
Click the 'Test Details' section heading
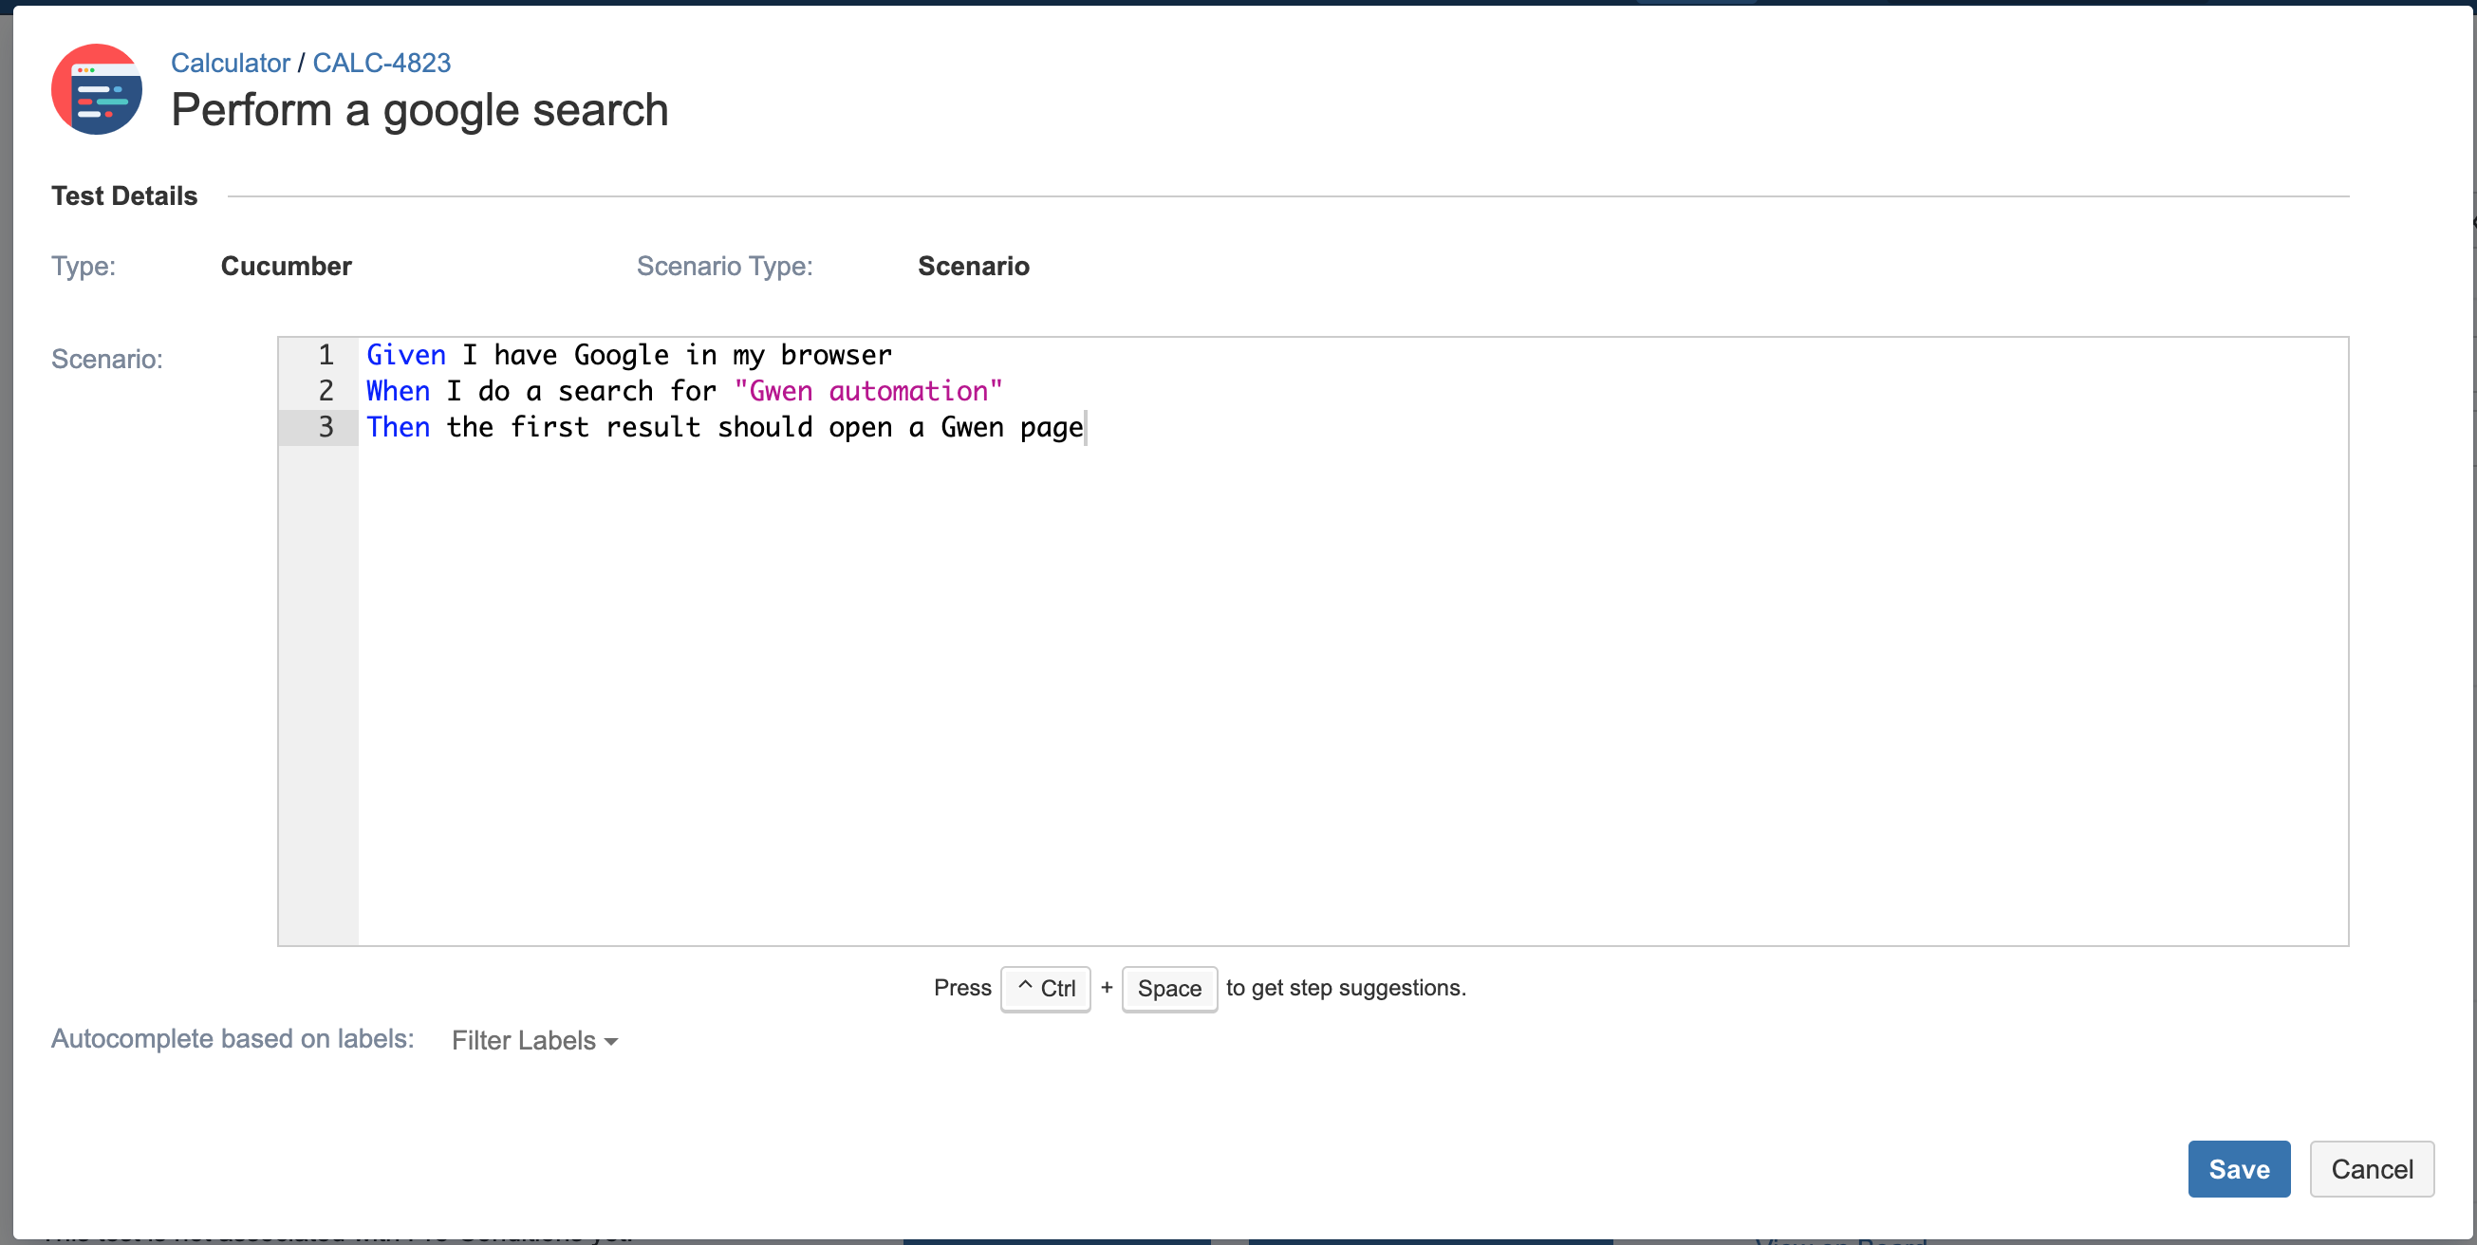(124, 196)
